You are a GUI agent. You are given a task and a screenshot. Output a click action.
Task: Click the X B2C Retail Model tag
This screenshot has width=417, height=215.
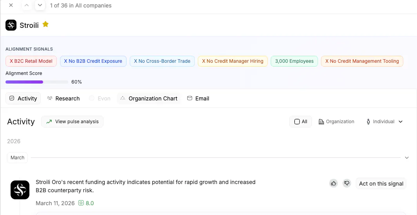31,61
